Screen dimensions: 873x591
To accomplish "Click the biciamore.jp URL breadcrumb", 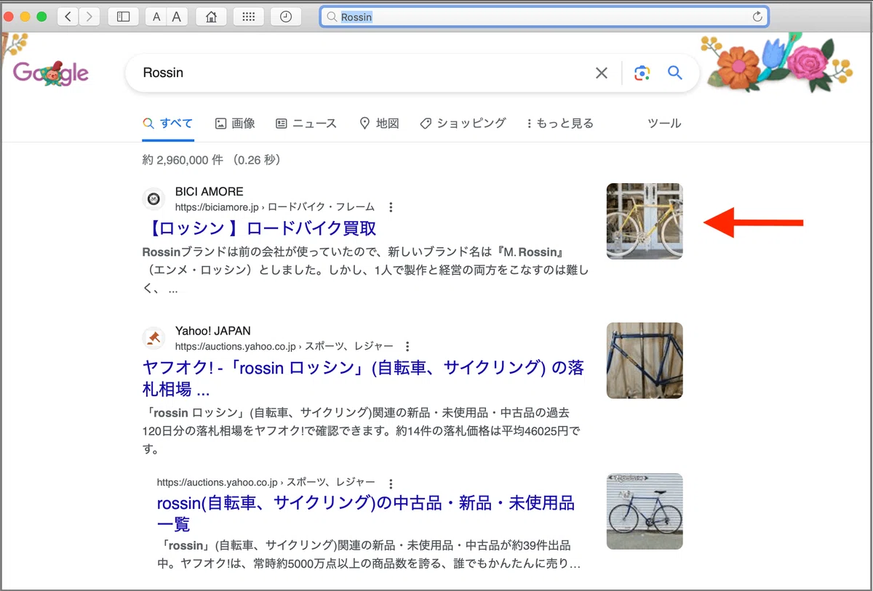I will (x=275, y=207).
